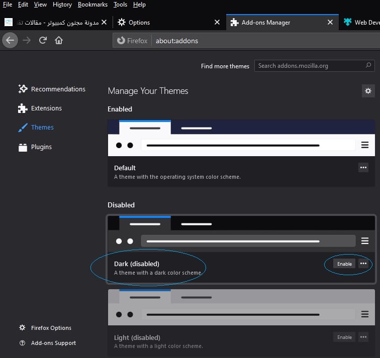Open the Bookmarks menu
The width and height of the screenshot is (380, 358).
[92, 5]
